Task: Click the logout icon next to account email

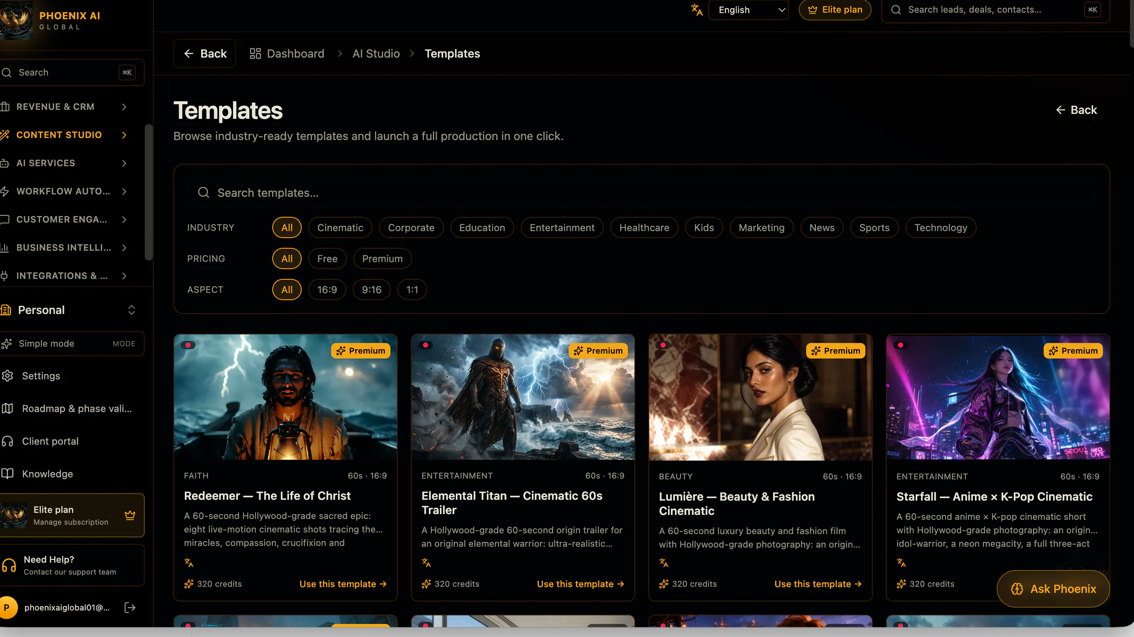Action: (130, 608)
